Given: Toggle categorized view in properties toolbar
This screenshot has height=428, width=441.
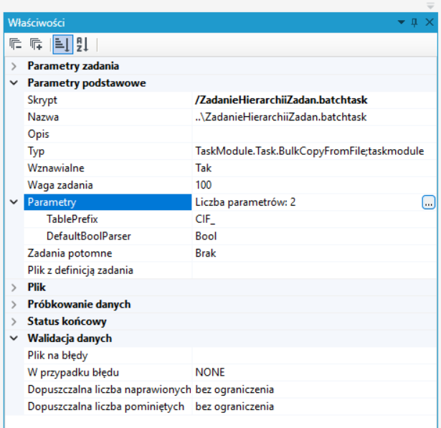Looking at the screenshot, I should [62, 44].
